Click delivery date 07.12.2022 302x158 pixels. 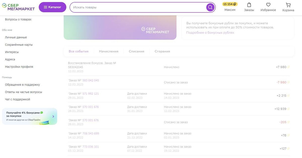pos(135,151)
